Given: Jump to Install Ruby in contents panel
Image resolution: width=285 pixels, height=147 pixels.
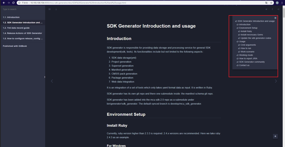Looking at the screenshot, I should click(246, 31).
